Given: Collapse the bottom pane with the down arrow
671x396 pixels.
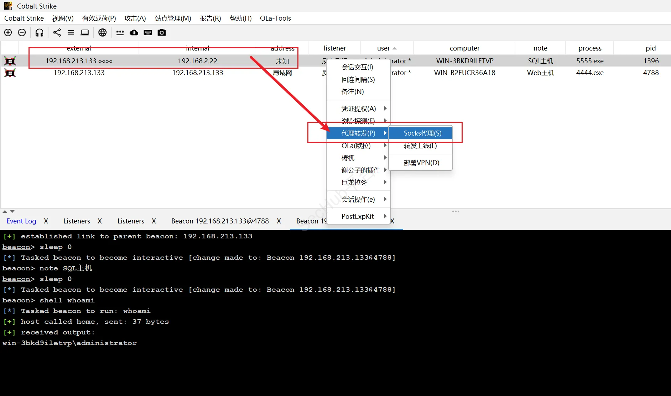Looking at the screenshot, I should click(12, 211).
